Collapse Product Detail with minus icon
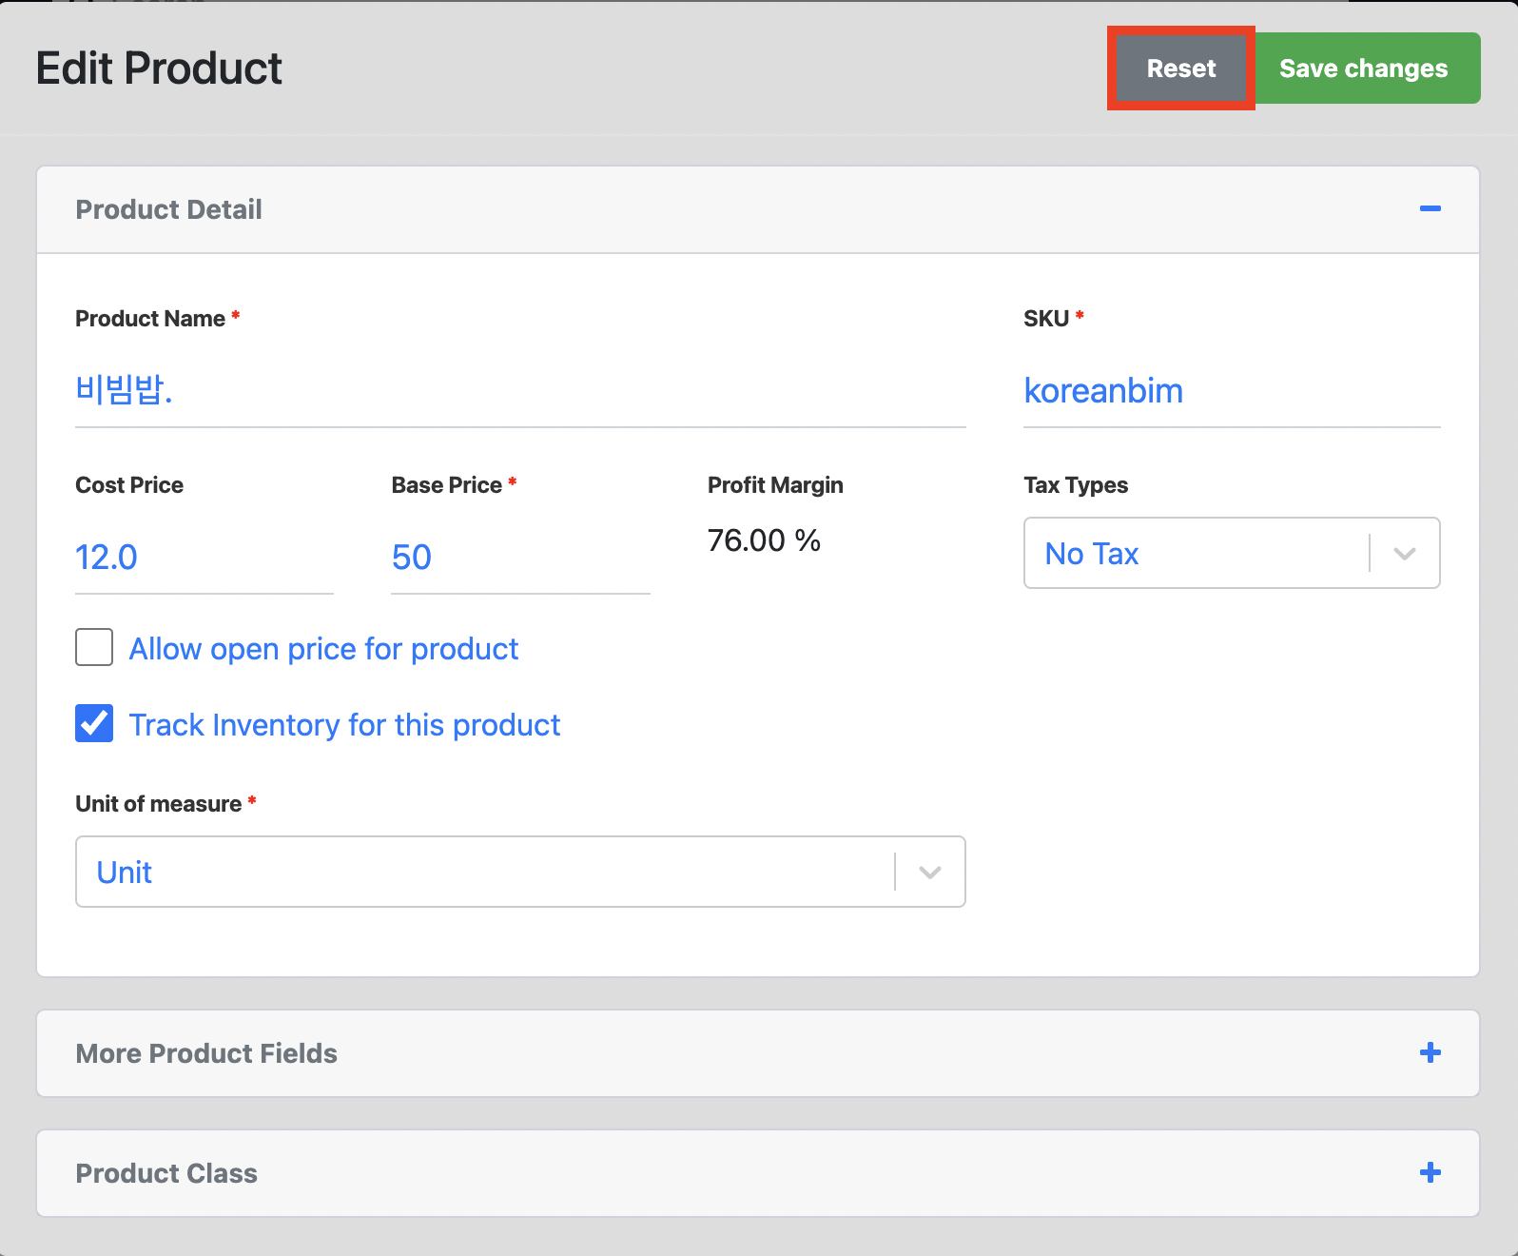The image size is (1518, 1256). [1430, 208]
